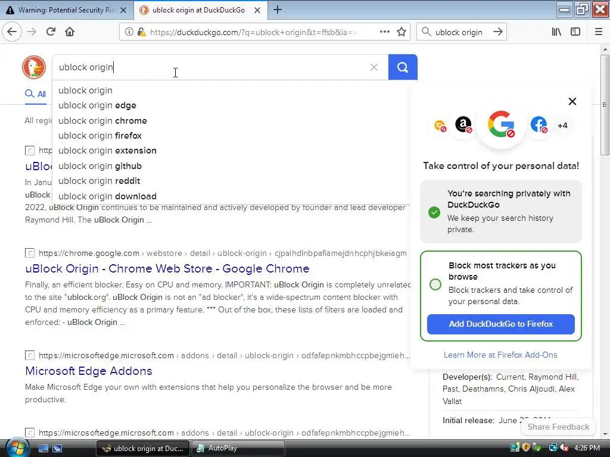Click Firefox ublock origin taskbar button

point(142,448)
